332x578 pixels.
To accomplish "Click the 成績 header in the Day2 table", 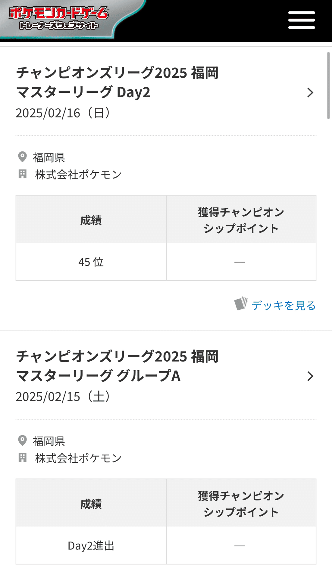I will (91, 220).
